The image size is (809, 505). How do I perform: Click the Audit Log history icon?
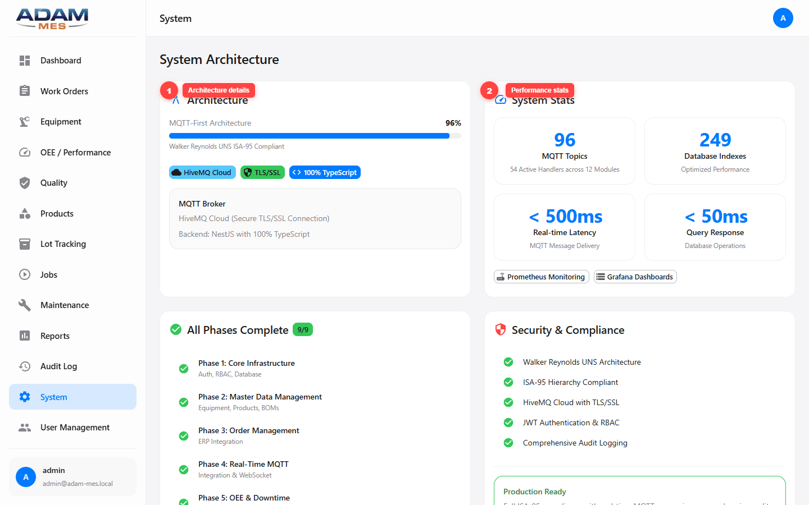[x=25, y=366]
